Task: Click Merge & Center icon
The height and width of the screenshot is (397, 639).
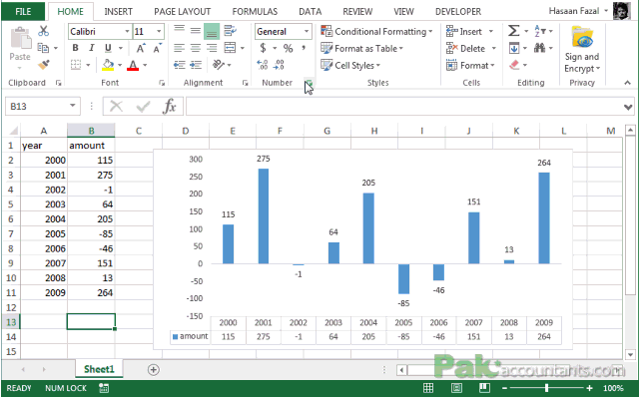Action: tap(231, 48)
